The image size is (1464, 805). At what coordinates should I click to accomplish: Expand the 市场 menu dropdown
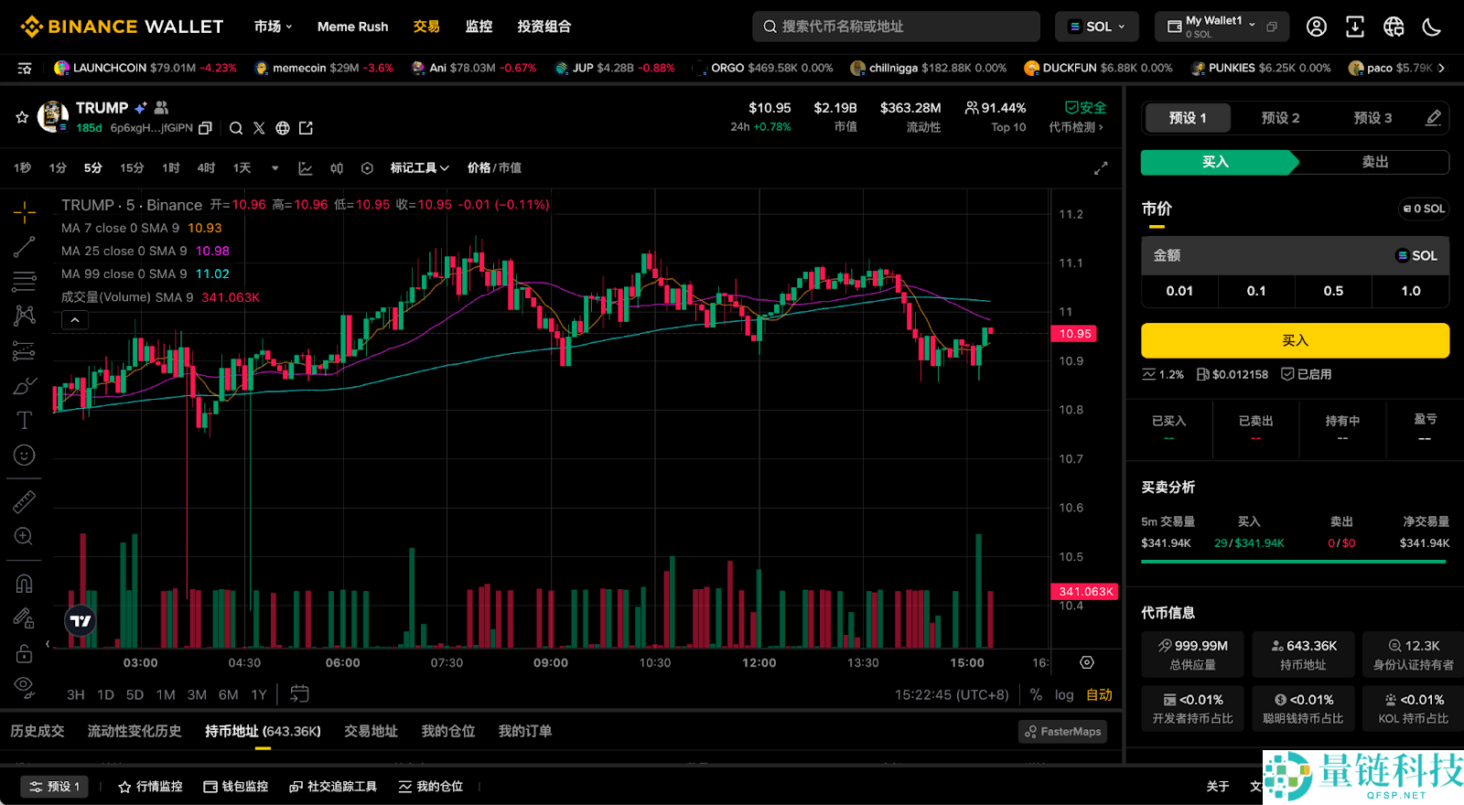tap(273, 27)
